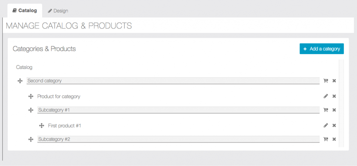Remove Product for category using X icon
Viewport: 357px width, 166px height.
pyautogui.click(x=334, y=96)
